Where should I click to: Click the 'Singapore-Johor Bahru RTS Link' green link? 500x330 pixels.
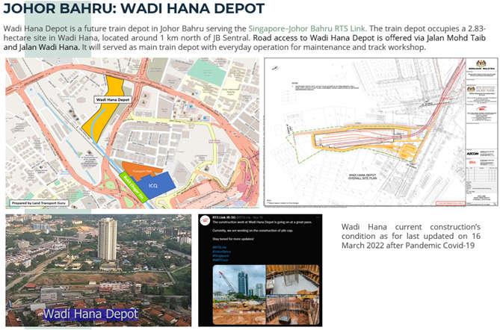[306, 28]
